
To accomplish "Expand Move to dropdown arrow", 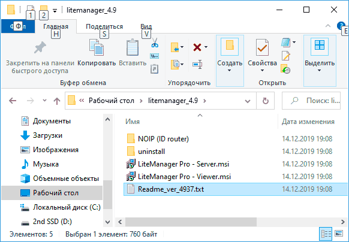I will click(x=182, y=47).
